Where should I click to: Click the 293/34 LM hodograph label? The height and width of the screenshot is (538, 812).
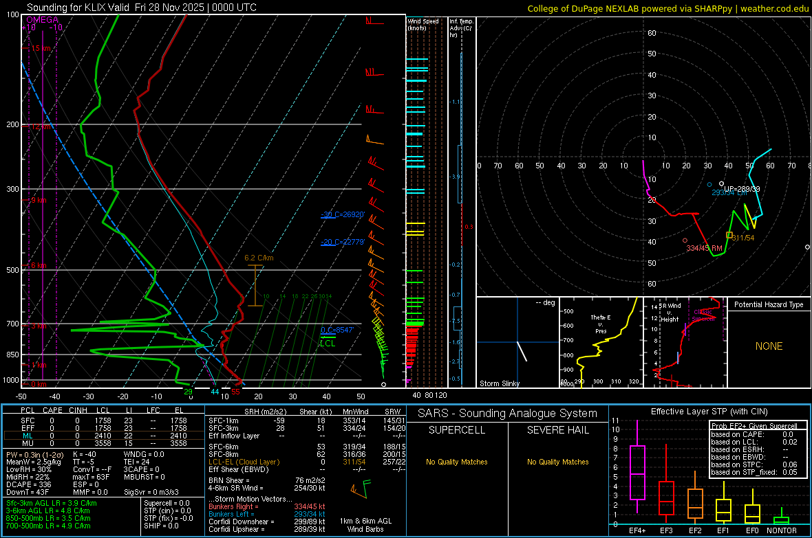pos(729,193)
